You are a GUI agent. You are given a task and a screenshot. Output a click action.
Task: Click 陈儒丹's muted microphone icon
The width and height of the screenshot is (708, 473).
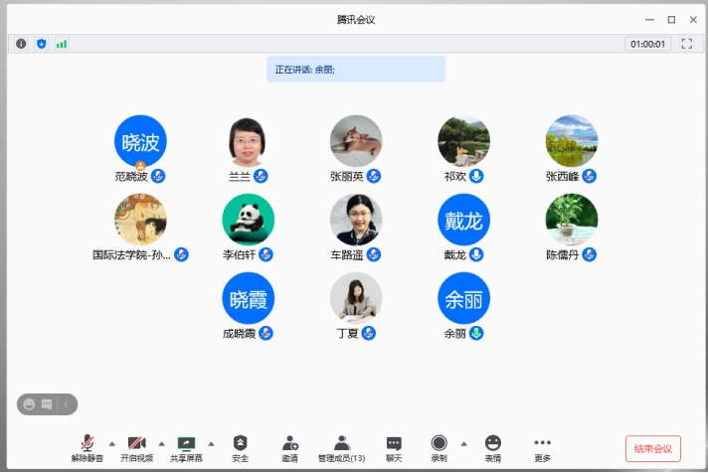pos(590,254)
